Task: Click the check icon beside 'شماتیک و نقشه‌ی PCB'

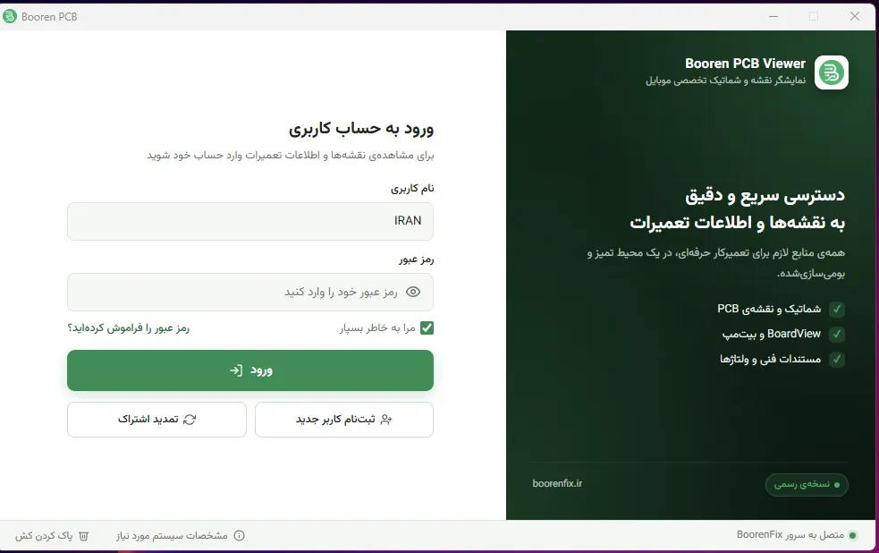Action: point(837,309)
